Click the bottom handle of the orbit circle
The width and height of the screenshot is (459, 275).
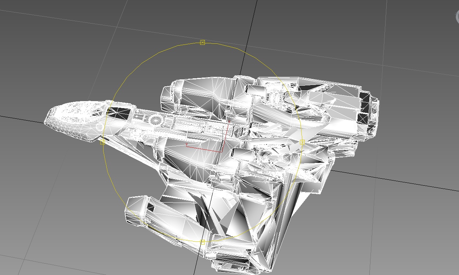pyautogui.click(x=202, y=242)
